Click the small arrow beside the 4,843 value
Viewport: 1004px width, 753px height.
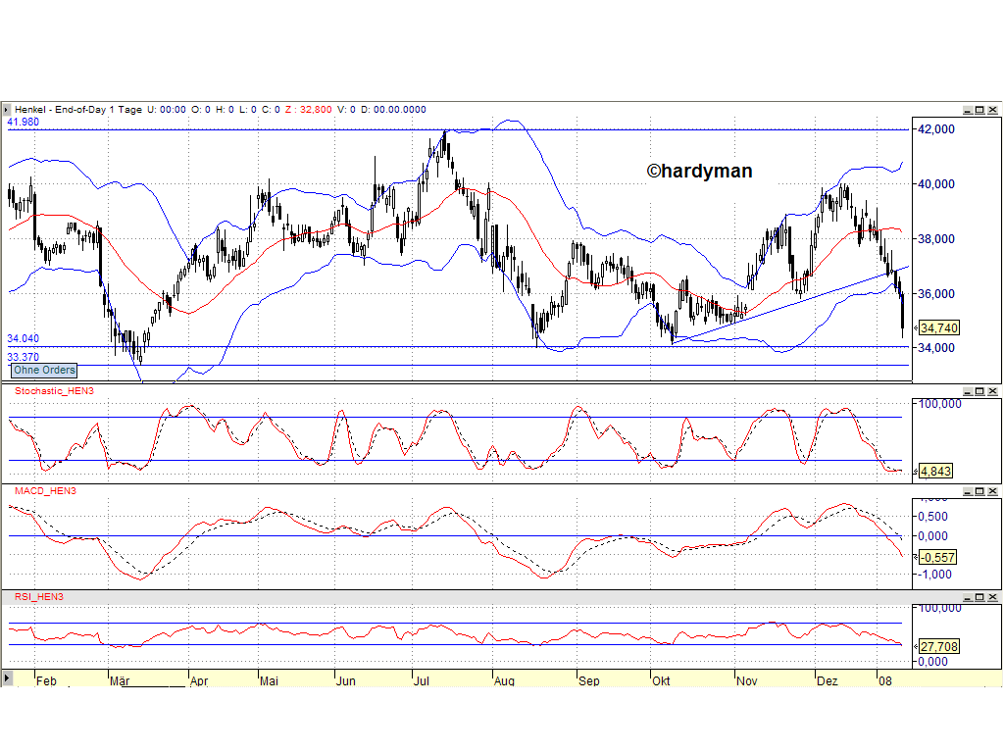914,471
